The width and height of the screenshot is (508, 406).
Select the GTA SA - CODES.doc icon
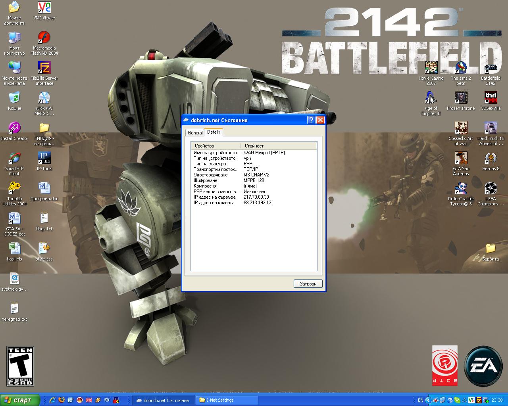(x=15, y=224)
